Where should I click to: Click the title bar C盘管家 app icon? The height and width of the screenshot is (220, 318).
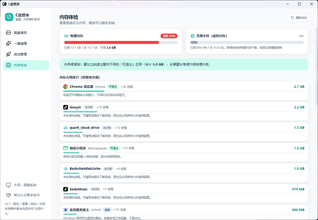[x=4, y=4]
